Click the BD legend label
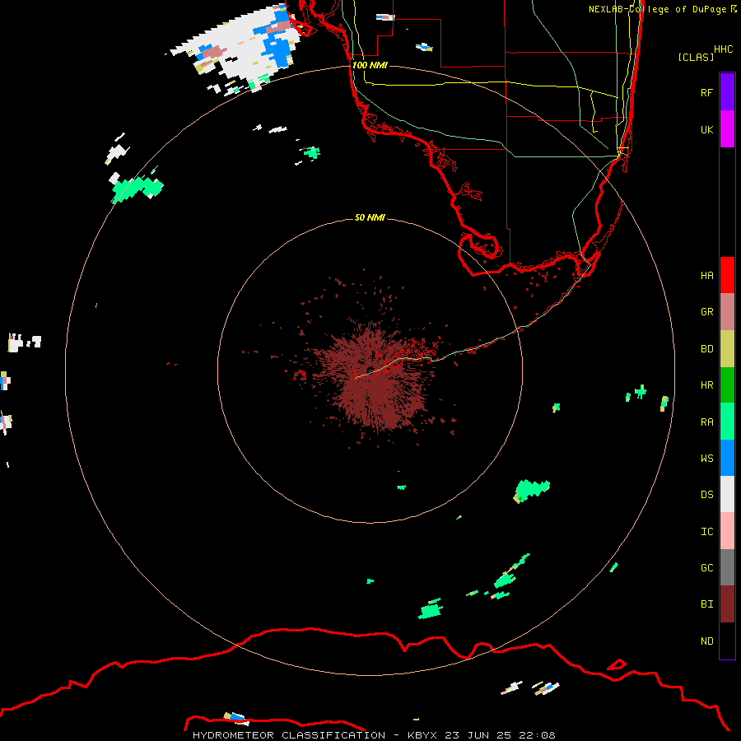The image size is (741, 741). click(x=706, y=349)
